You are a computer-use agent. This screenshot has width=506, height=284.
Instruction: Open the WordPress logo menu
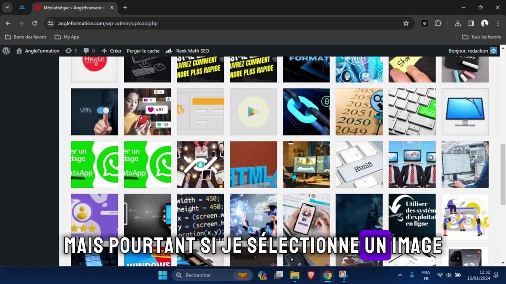point(6,50)
